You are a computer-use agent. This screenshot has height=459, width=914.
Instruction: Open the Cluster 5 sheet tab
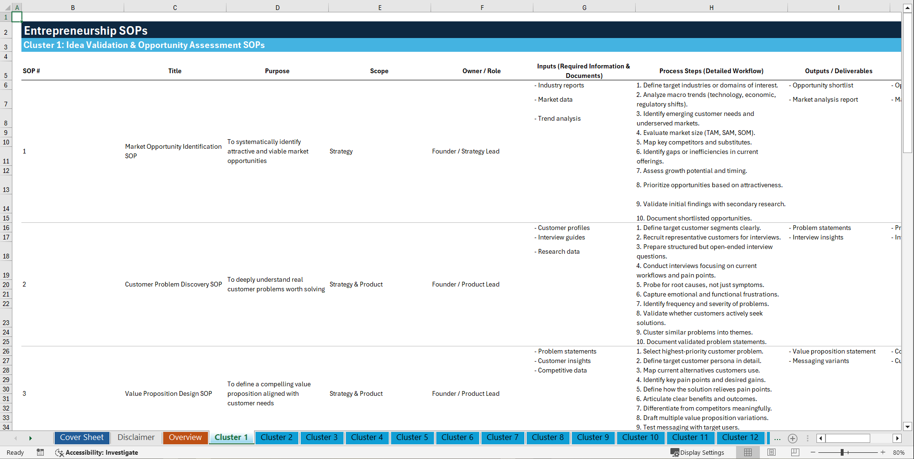412,438
